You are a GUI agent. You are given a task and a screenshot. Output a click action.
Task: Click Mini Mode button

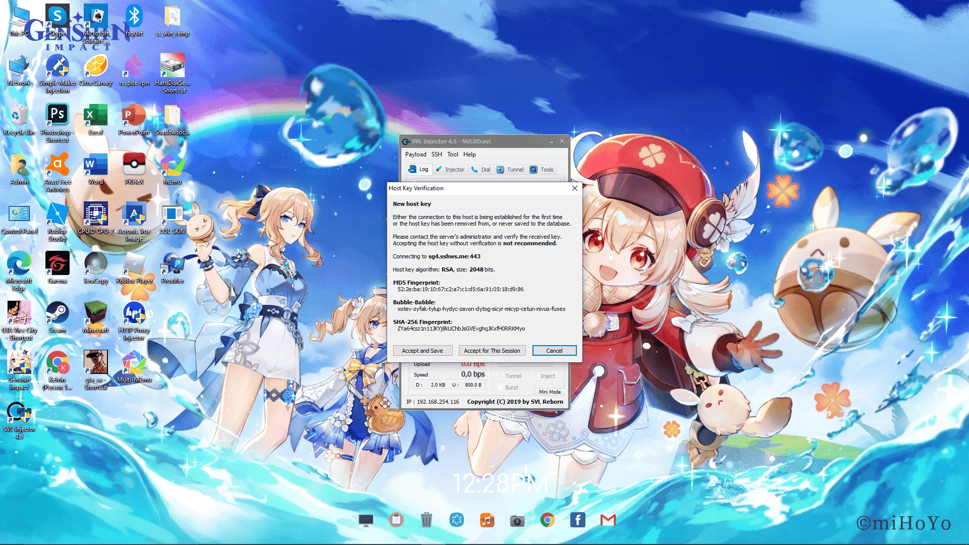550,392
